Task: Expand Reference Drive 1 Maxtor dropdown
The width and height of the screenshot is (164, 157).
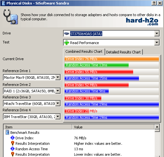Action: [58, 77]
